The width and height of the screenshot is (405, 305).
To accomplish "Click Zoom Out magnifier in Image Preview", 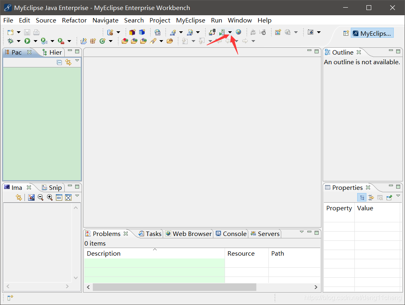I will click(41, 198).
